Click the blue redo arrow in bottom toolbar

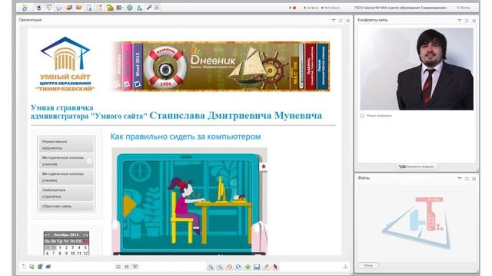238,267
